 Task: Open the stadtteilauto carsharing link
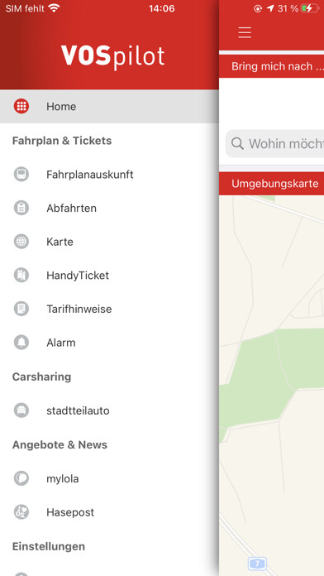coord(109,410)
